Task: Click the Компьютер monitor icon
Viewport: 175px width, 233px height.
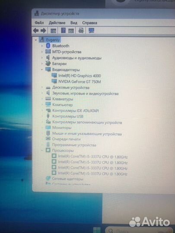Action: click(48, 104)
